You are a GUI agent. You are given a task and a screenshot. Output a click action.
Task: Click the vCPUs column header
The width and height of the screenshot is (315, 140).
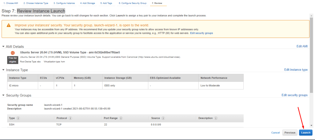63,78
